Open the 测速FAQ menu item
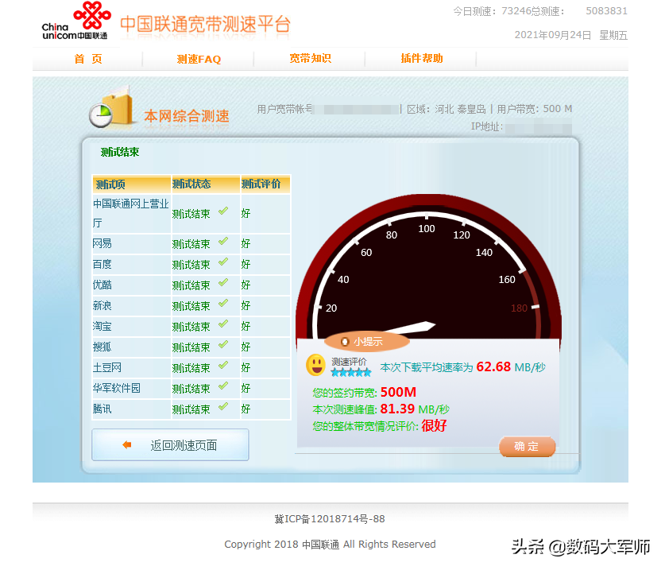 [199, 59]
